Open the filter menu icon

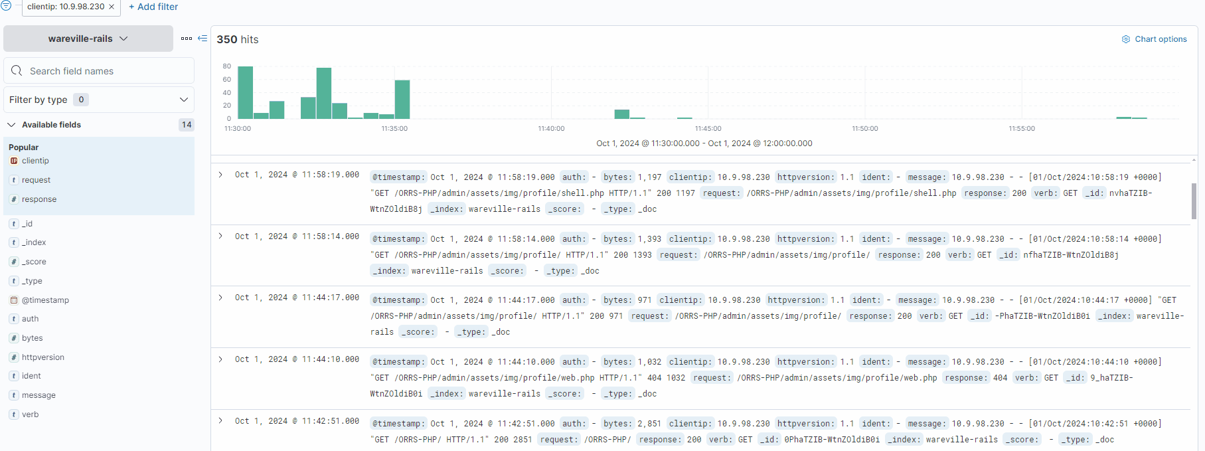click(x=6, y=5)
